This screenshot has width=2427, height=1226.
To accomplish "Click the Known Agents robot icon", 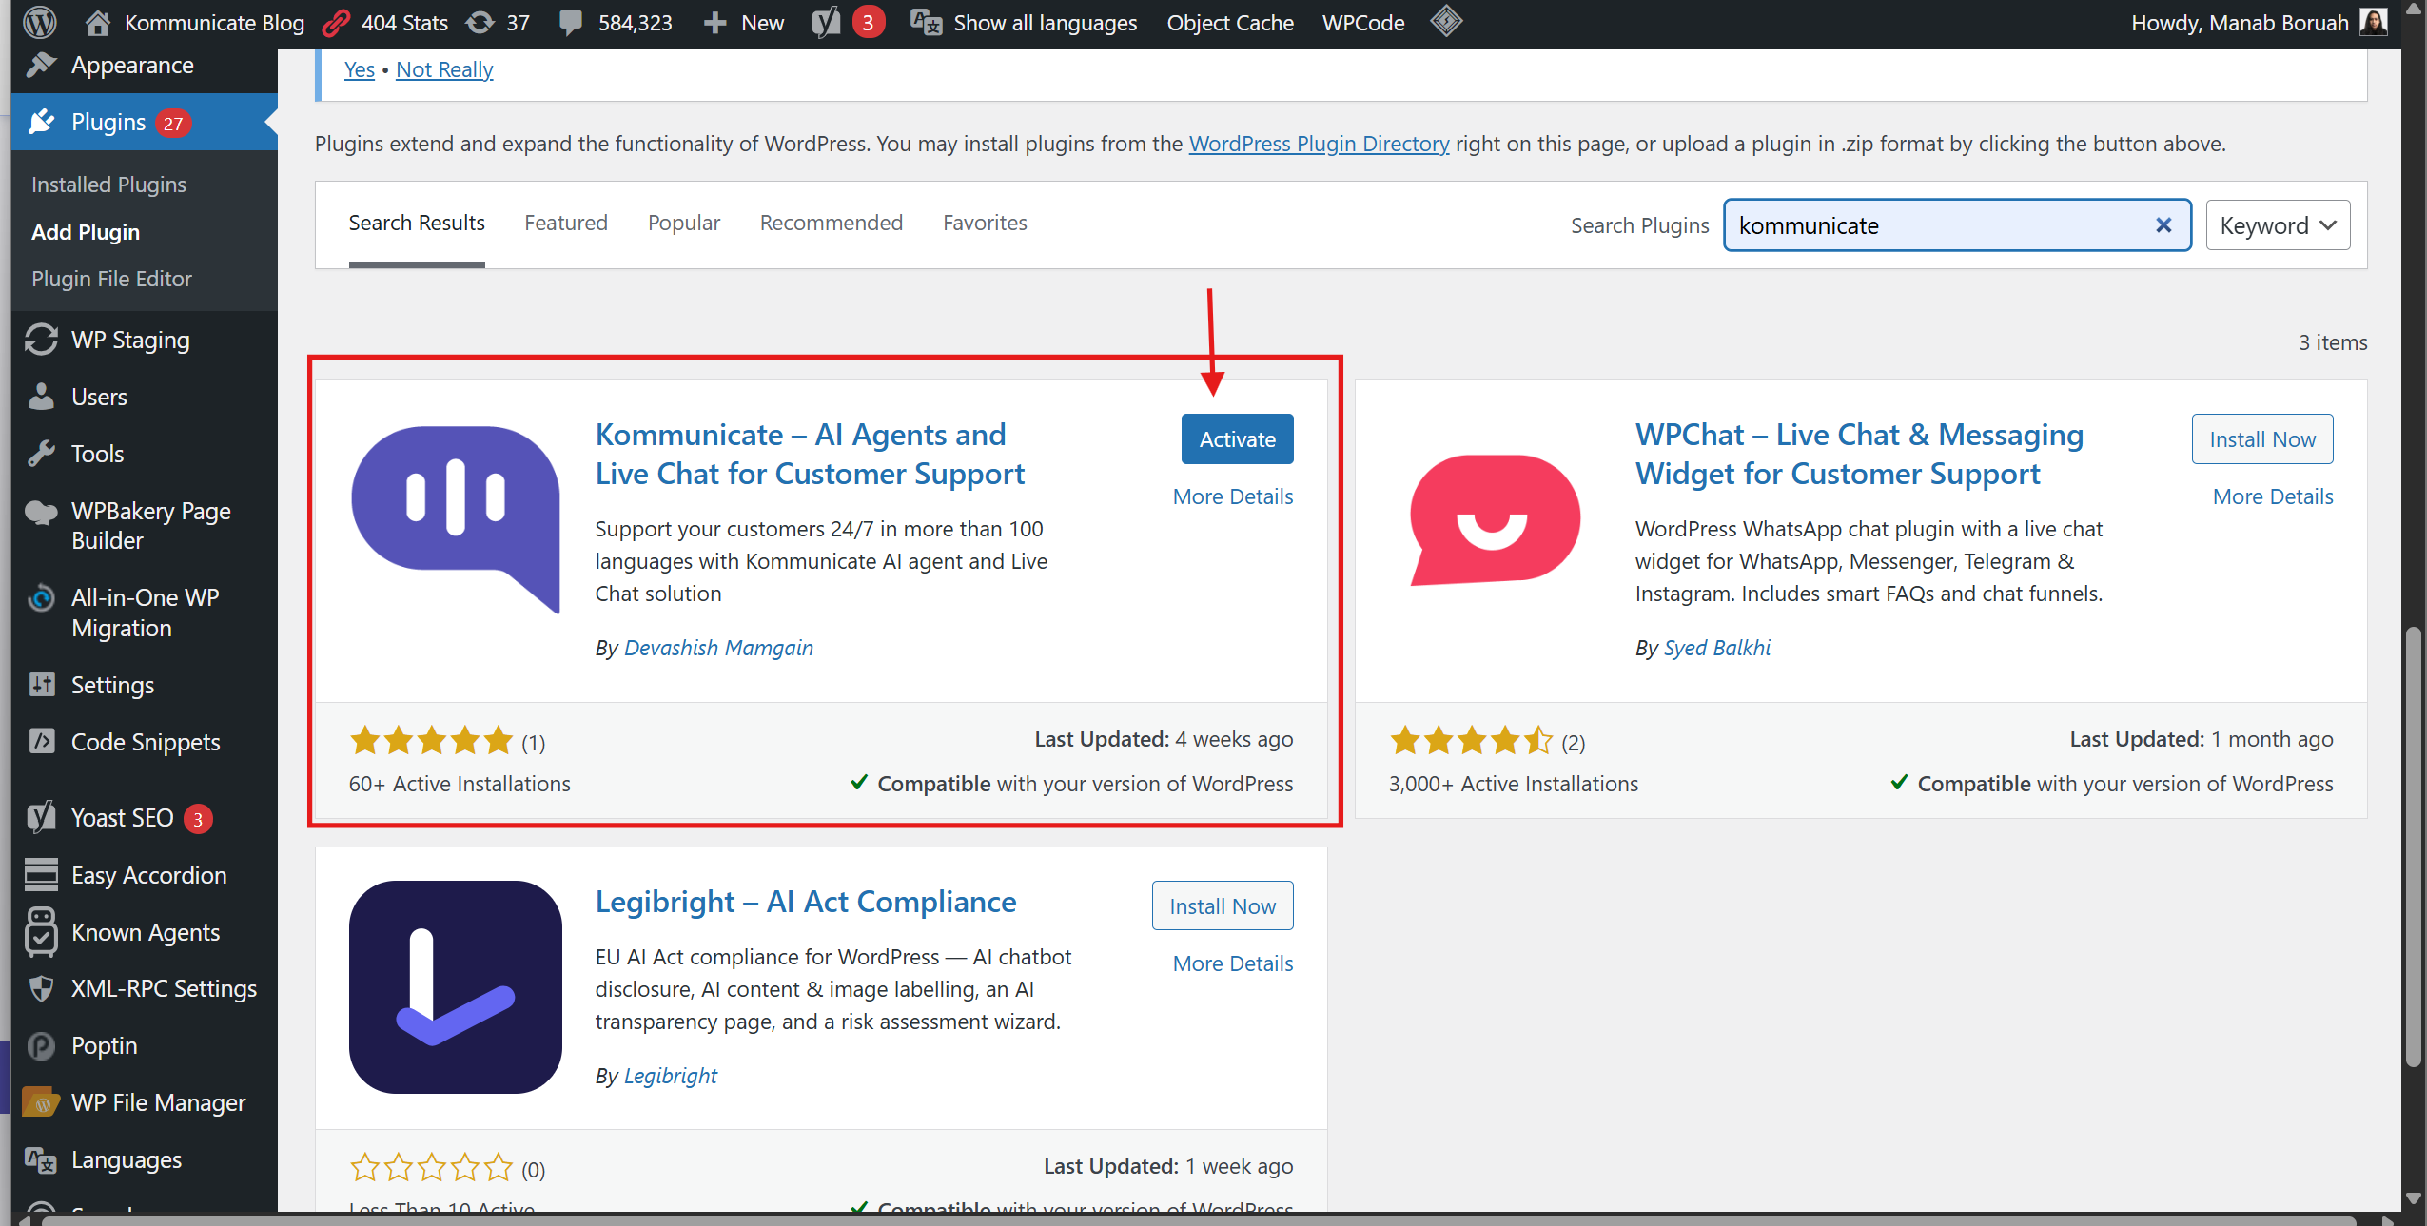I will pyautogui.click(x=41, y=932).
